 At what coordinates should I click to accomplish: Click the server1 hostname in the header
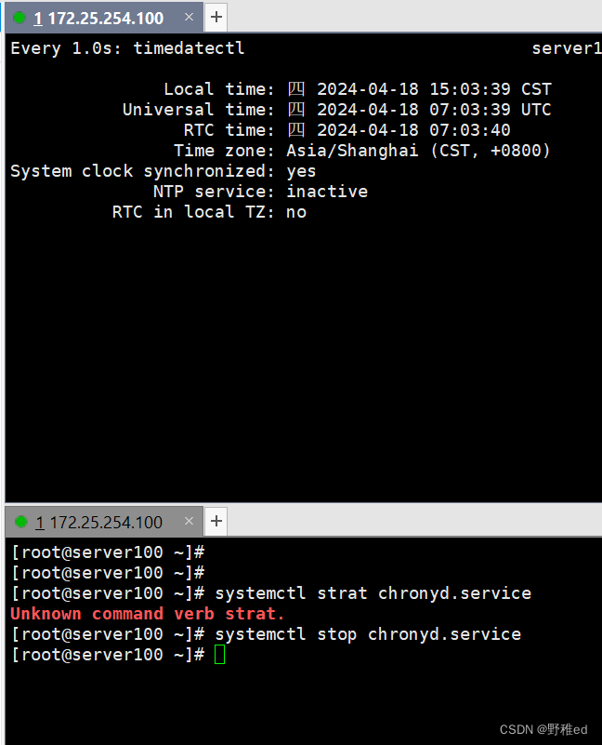pos(566,47)
